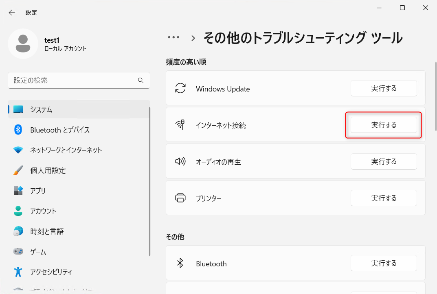Expand the breadcrumb ellipsis menu

pos(173,37)
